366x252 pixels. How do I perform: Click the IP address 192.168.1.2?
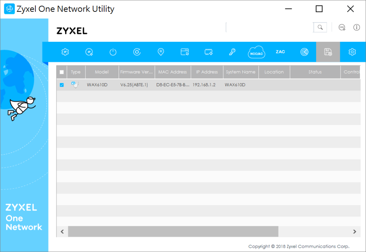point(204,85)
